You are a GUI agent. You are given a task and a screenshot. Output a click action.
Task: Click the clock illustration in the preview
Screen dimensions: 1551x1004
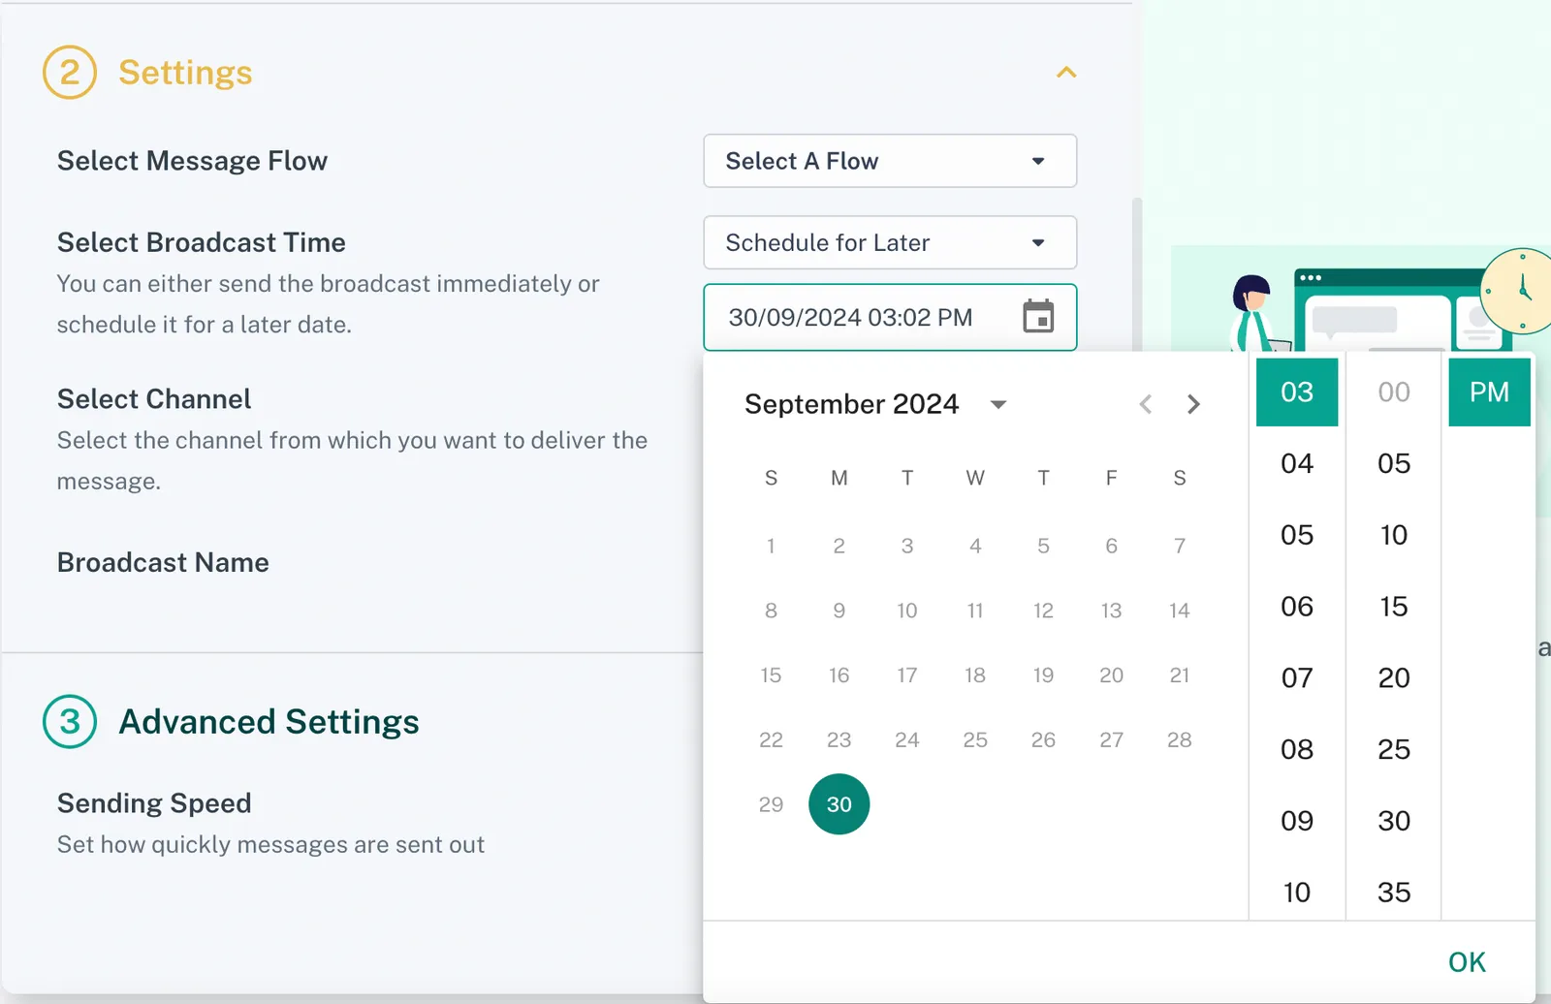pos(1519,291)
